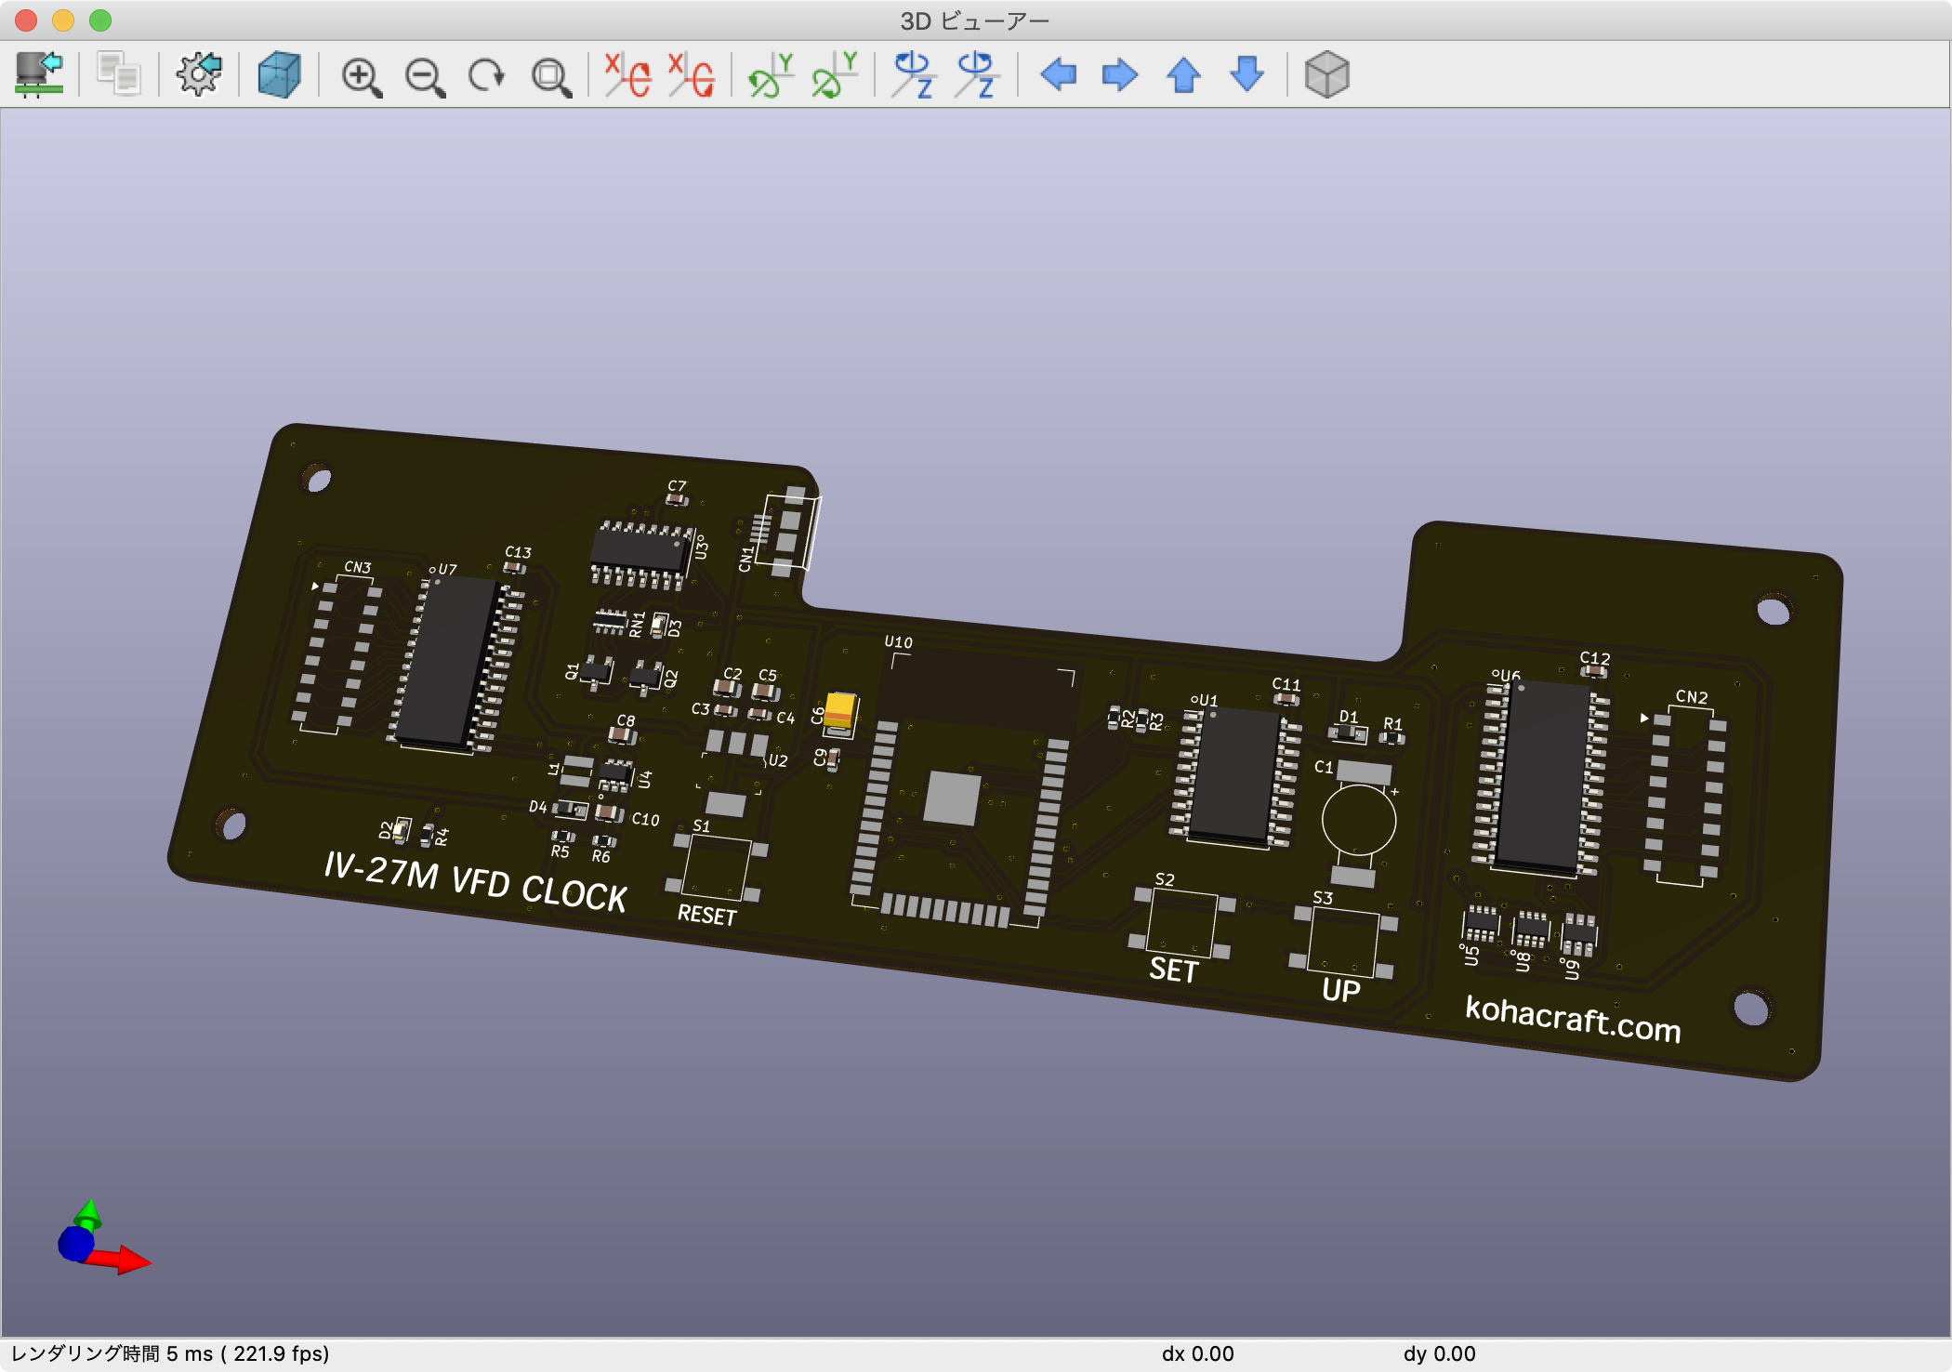Click copy 3D image to clipboard icon
Image resolution: width=1952 pixels, height=1372 pixels.
[119, 74]
